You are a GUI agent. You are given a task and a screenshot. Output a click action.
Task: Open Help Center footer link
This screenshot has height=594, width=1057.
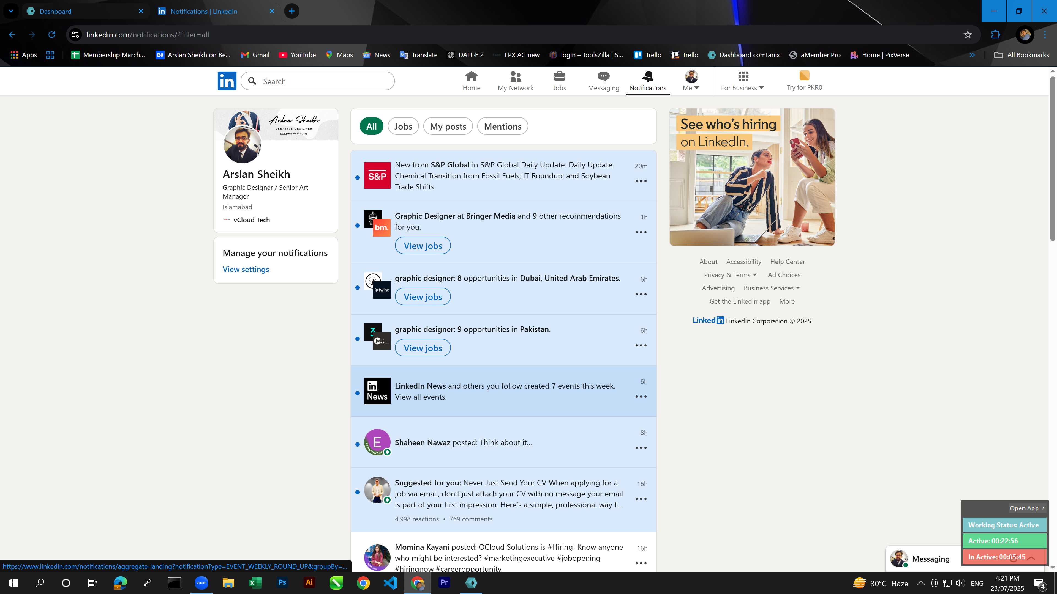coord(788,262)
